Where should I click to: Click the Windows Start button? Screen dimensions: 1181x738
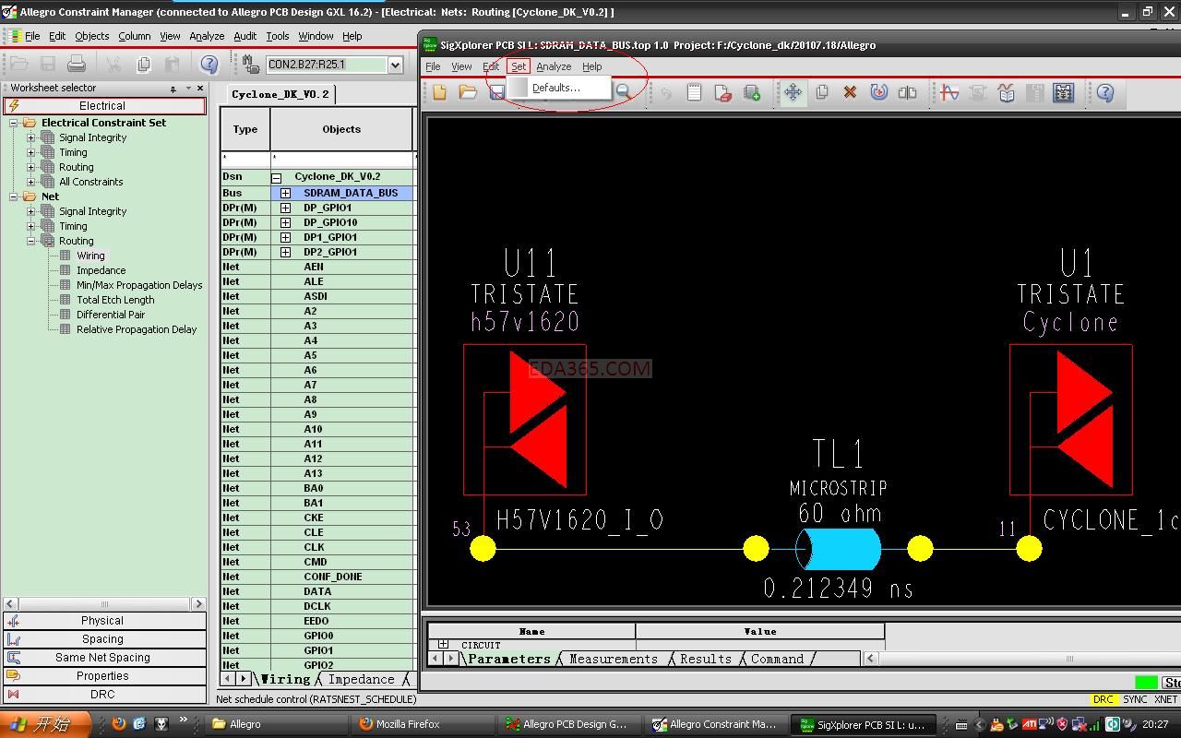coord(44,724)
